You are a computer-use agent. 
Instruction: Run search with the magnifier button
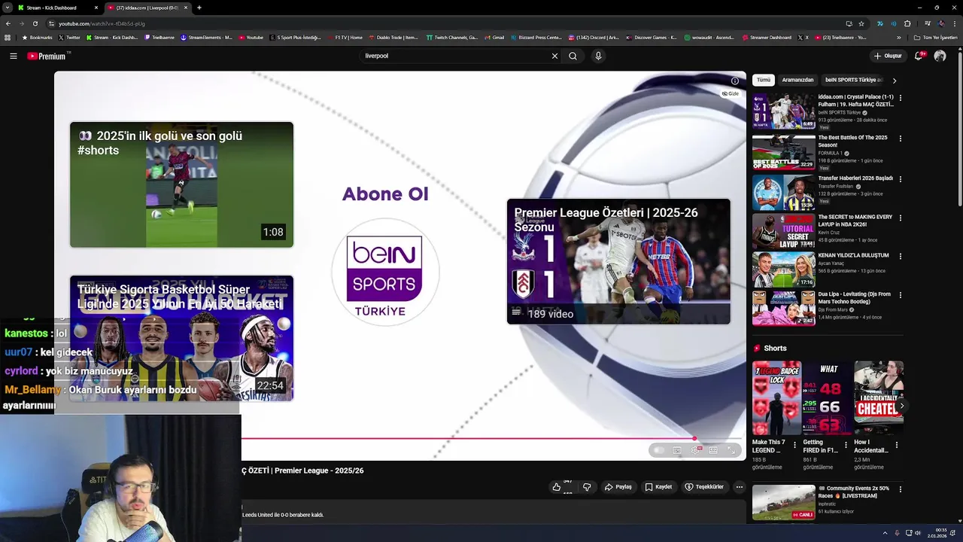coord(573,56)
